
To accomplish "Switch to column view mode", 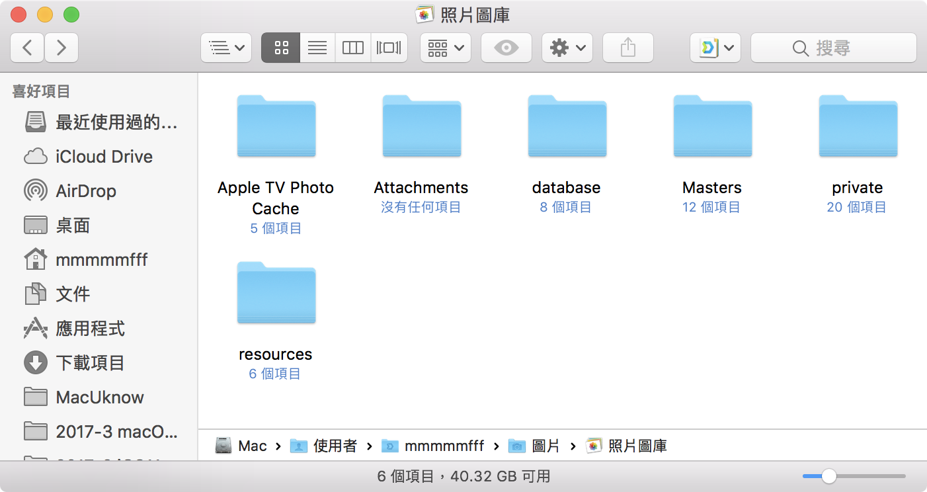I will coord(353,48).
